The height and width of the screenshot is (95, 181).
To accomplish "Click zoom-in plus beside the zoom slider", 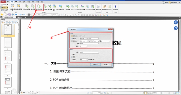I will pos(175,93).
